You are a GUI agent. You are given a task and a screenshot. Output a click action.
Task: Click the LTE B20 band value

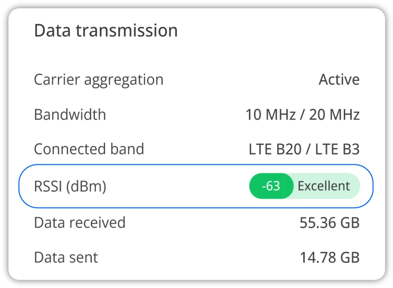(x=275, y=150)
